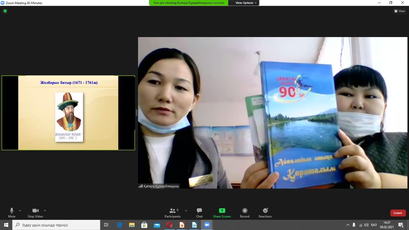Open Zoom from the Windows taskbar
The image size is (409, 230).
(x=207, y=225)
